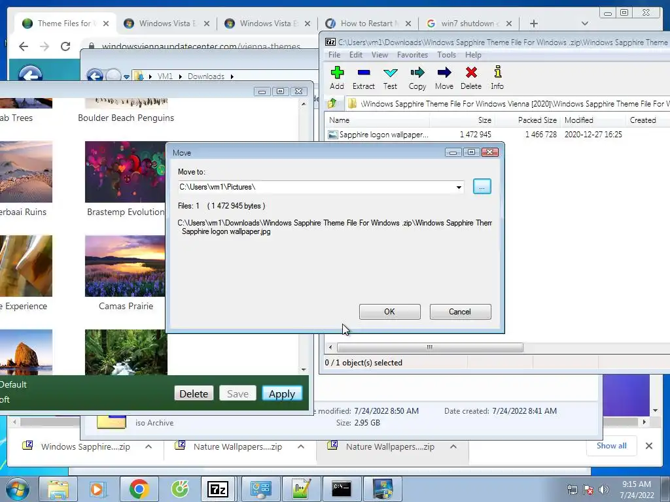Cancel the Move dialog
The image size is (670, 502).
(x=460, y=312)
